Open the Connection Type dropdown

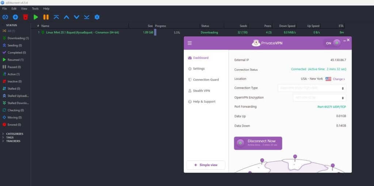[x=312, y=88]
